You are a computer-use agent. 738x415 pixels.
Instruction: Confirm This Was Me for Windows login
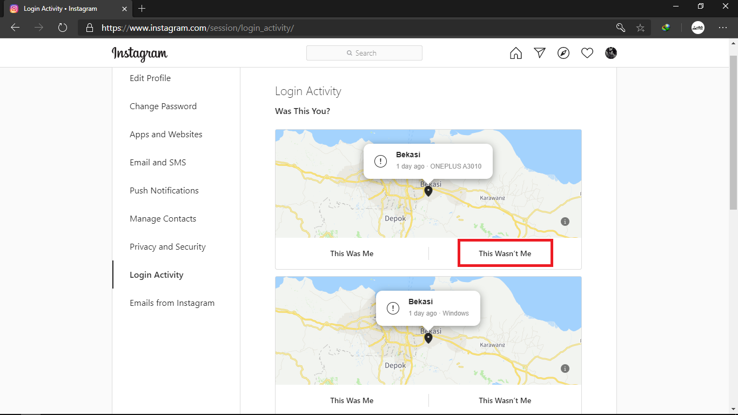pos(352,400)
